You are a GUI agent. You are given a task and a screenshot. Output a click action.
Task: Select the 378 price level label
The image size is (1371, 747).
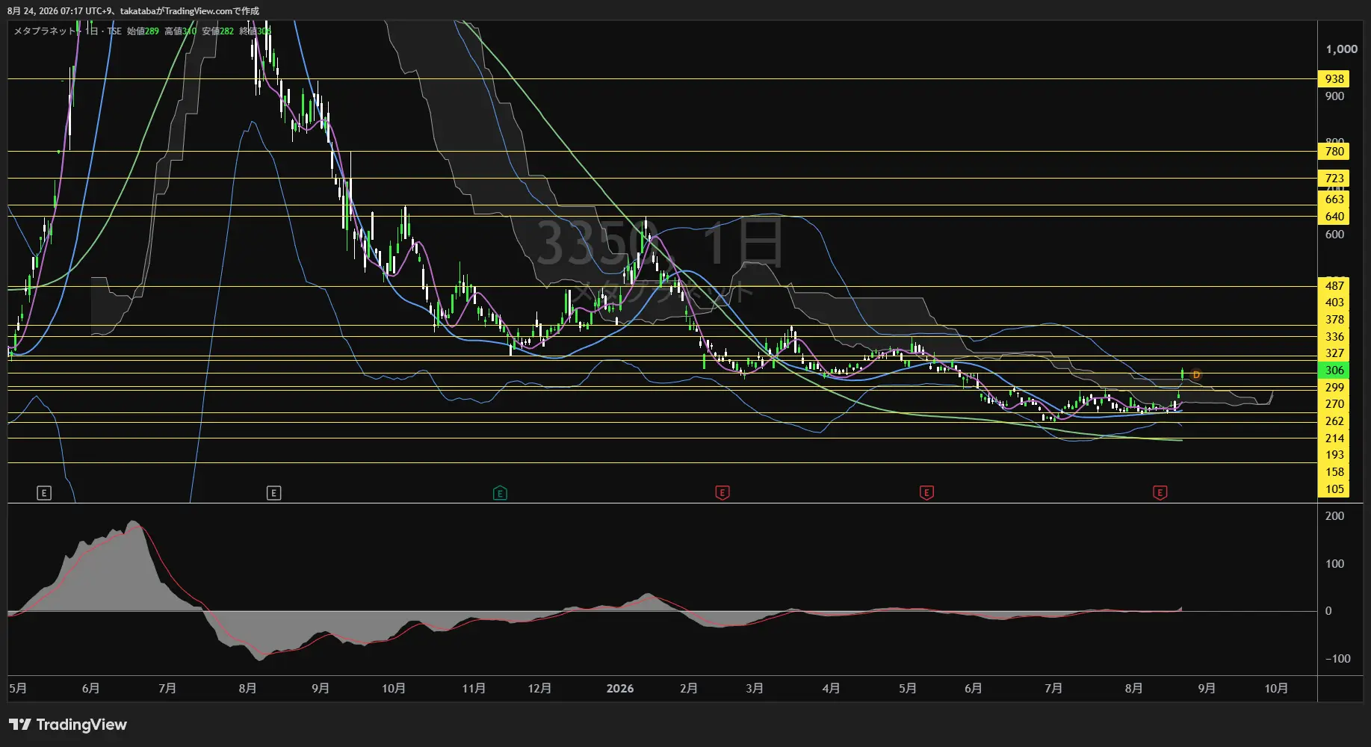[x=1334, y=320]
